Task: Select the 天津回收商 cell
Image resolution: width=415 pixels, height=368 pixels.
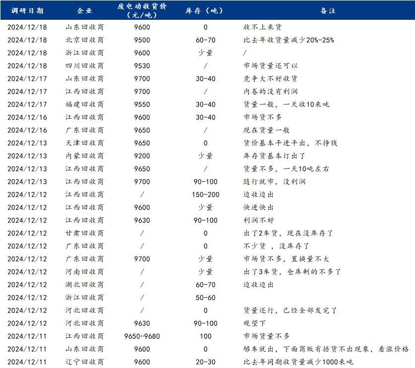Action: pos(84,143)
